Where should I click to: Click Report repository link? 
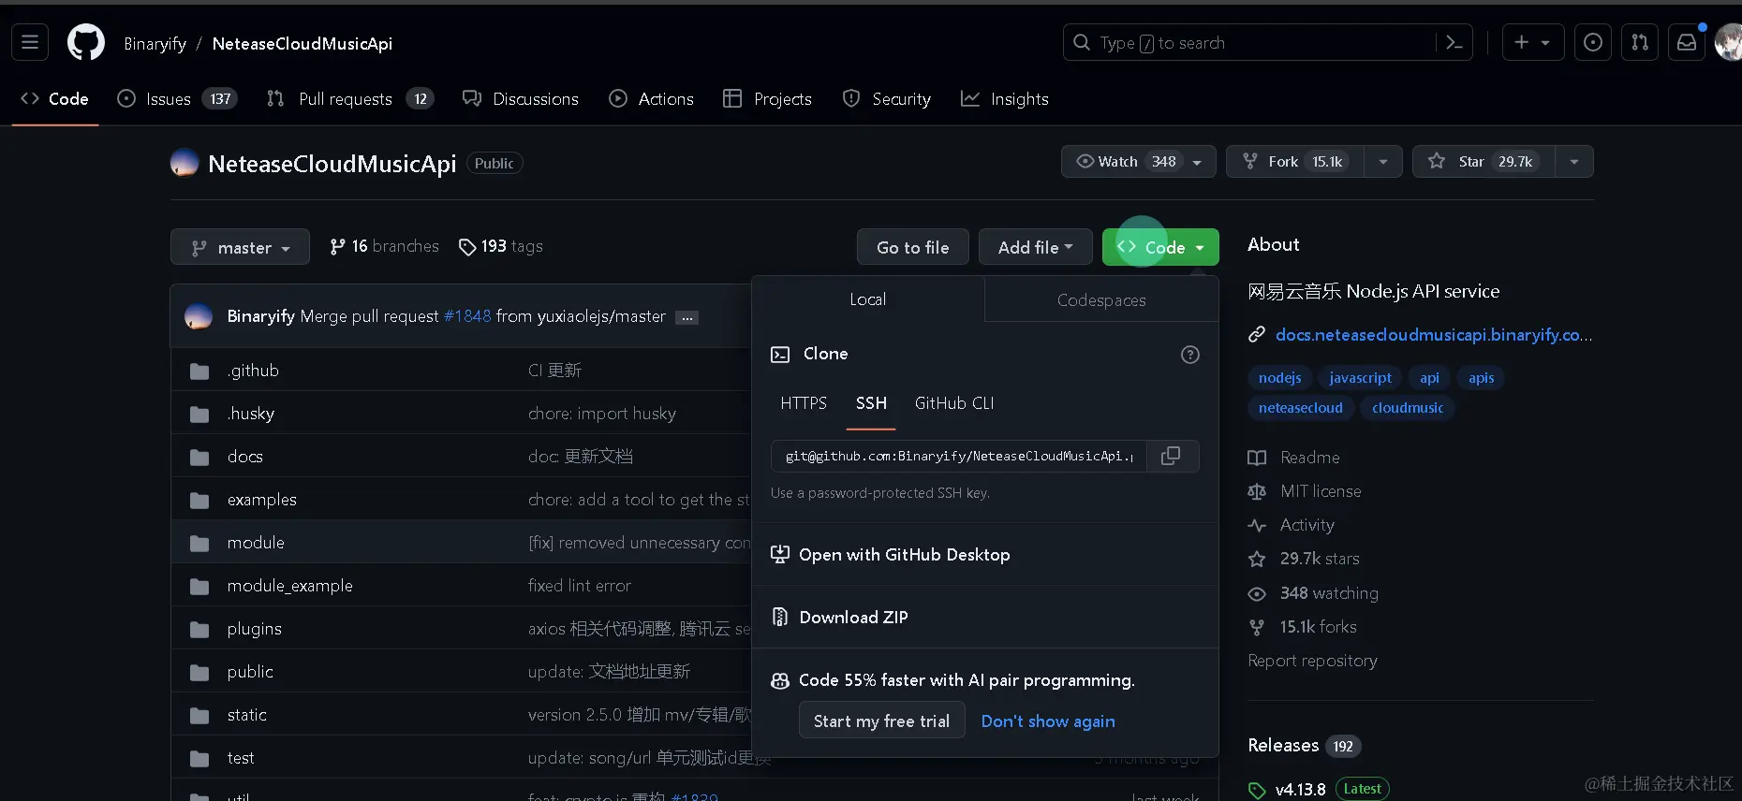[1313, 661]
